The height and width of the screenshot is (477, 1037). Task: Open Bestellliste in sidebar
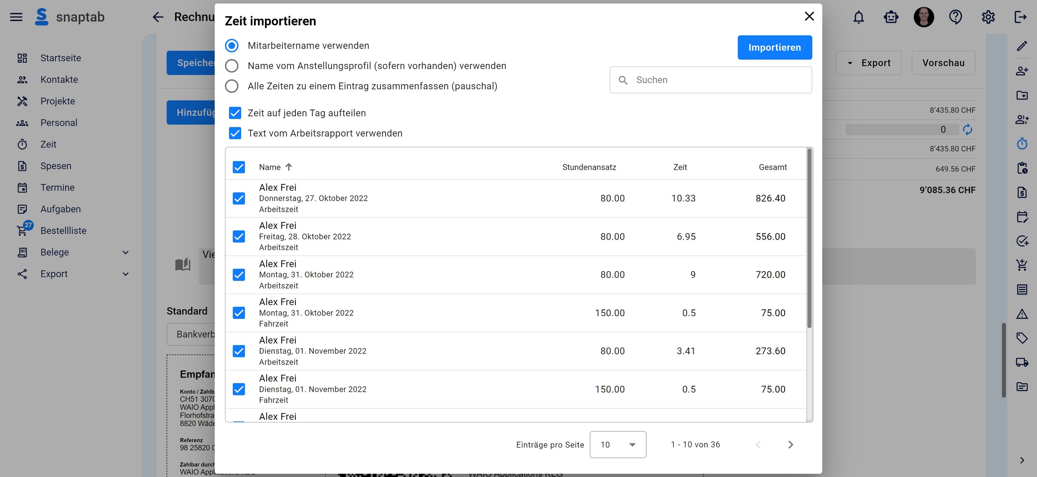point(63,231)
